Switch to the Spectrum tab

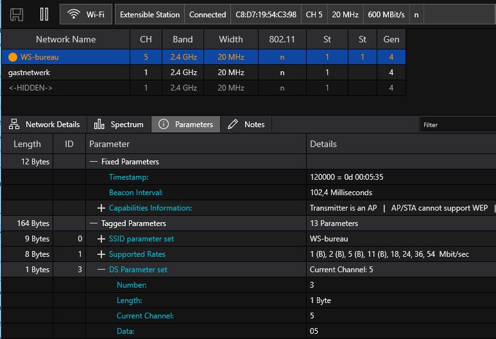(119, 125)
